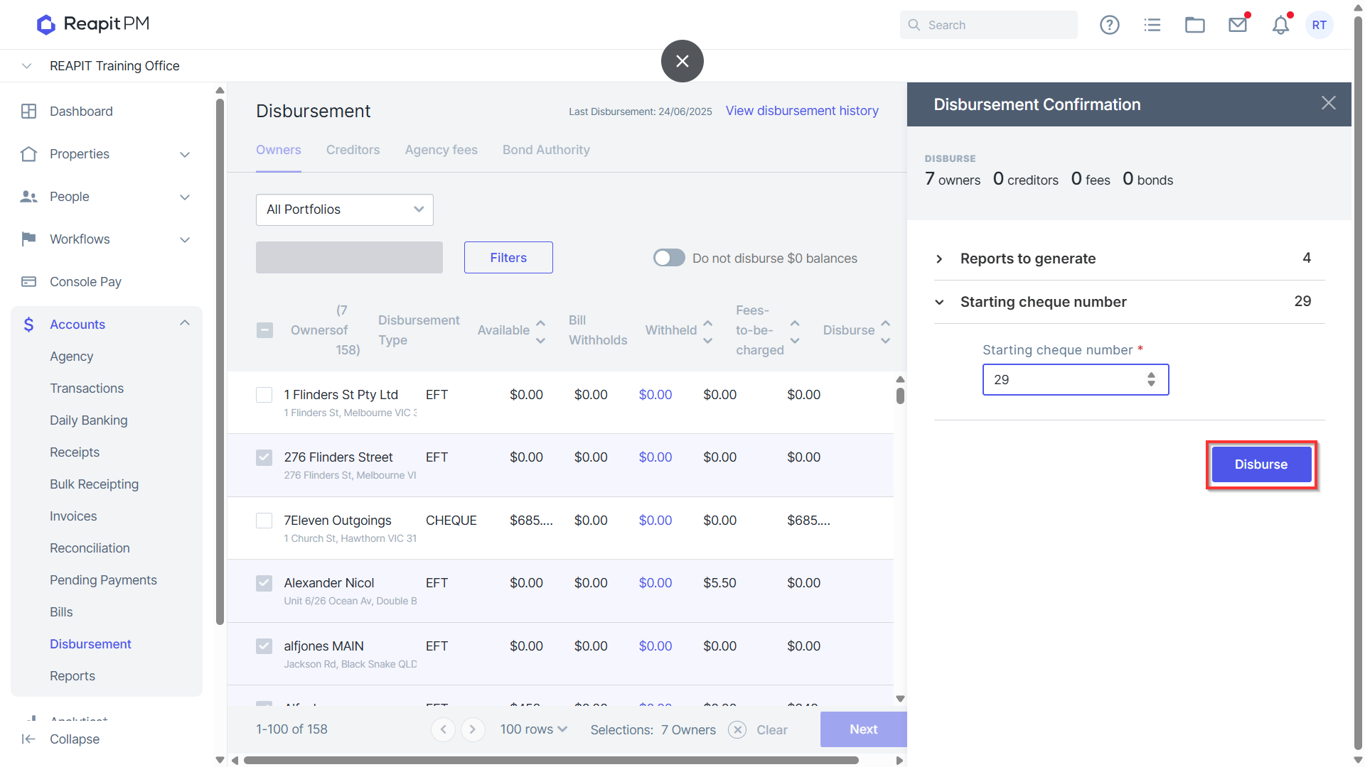Screen dimensions: 1365x767
Task: Switch to the Bond Authority tab
Action: click(x=546, y=150)
